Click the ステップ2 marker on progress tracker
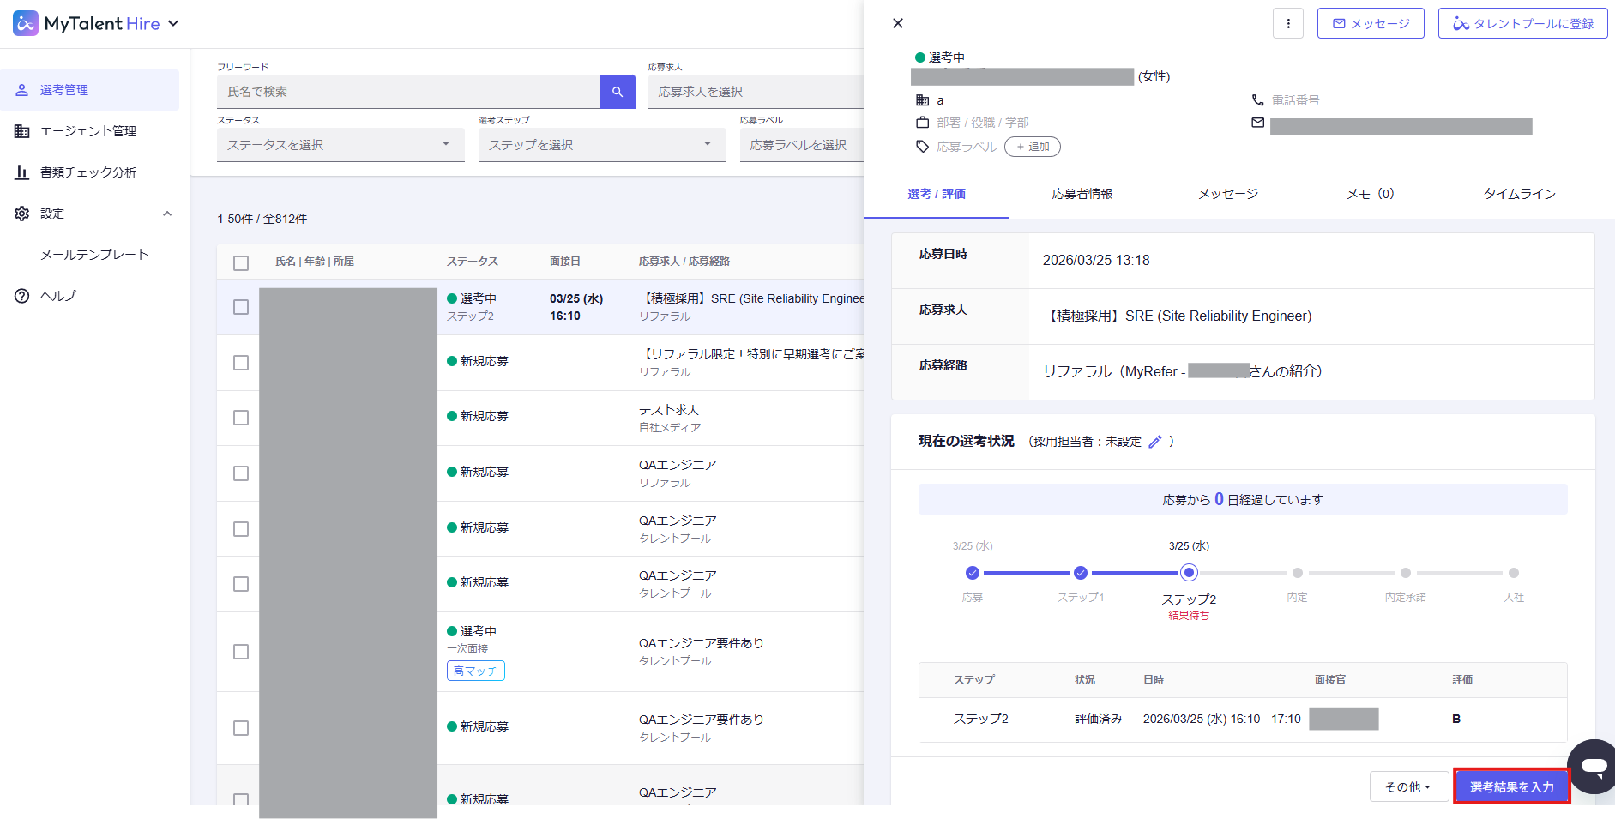This screenshot has width=1615, height=819. tap(1189, 573)
